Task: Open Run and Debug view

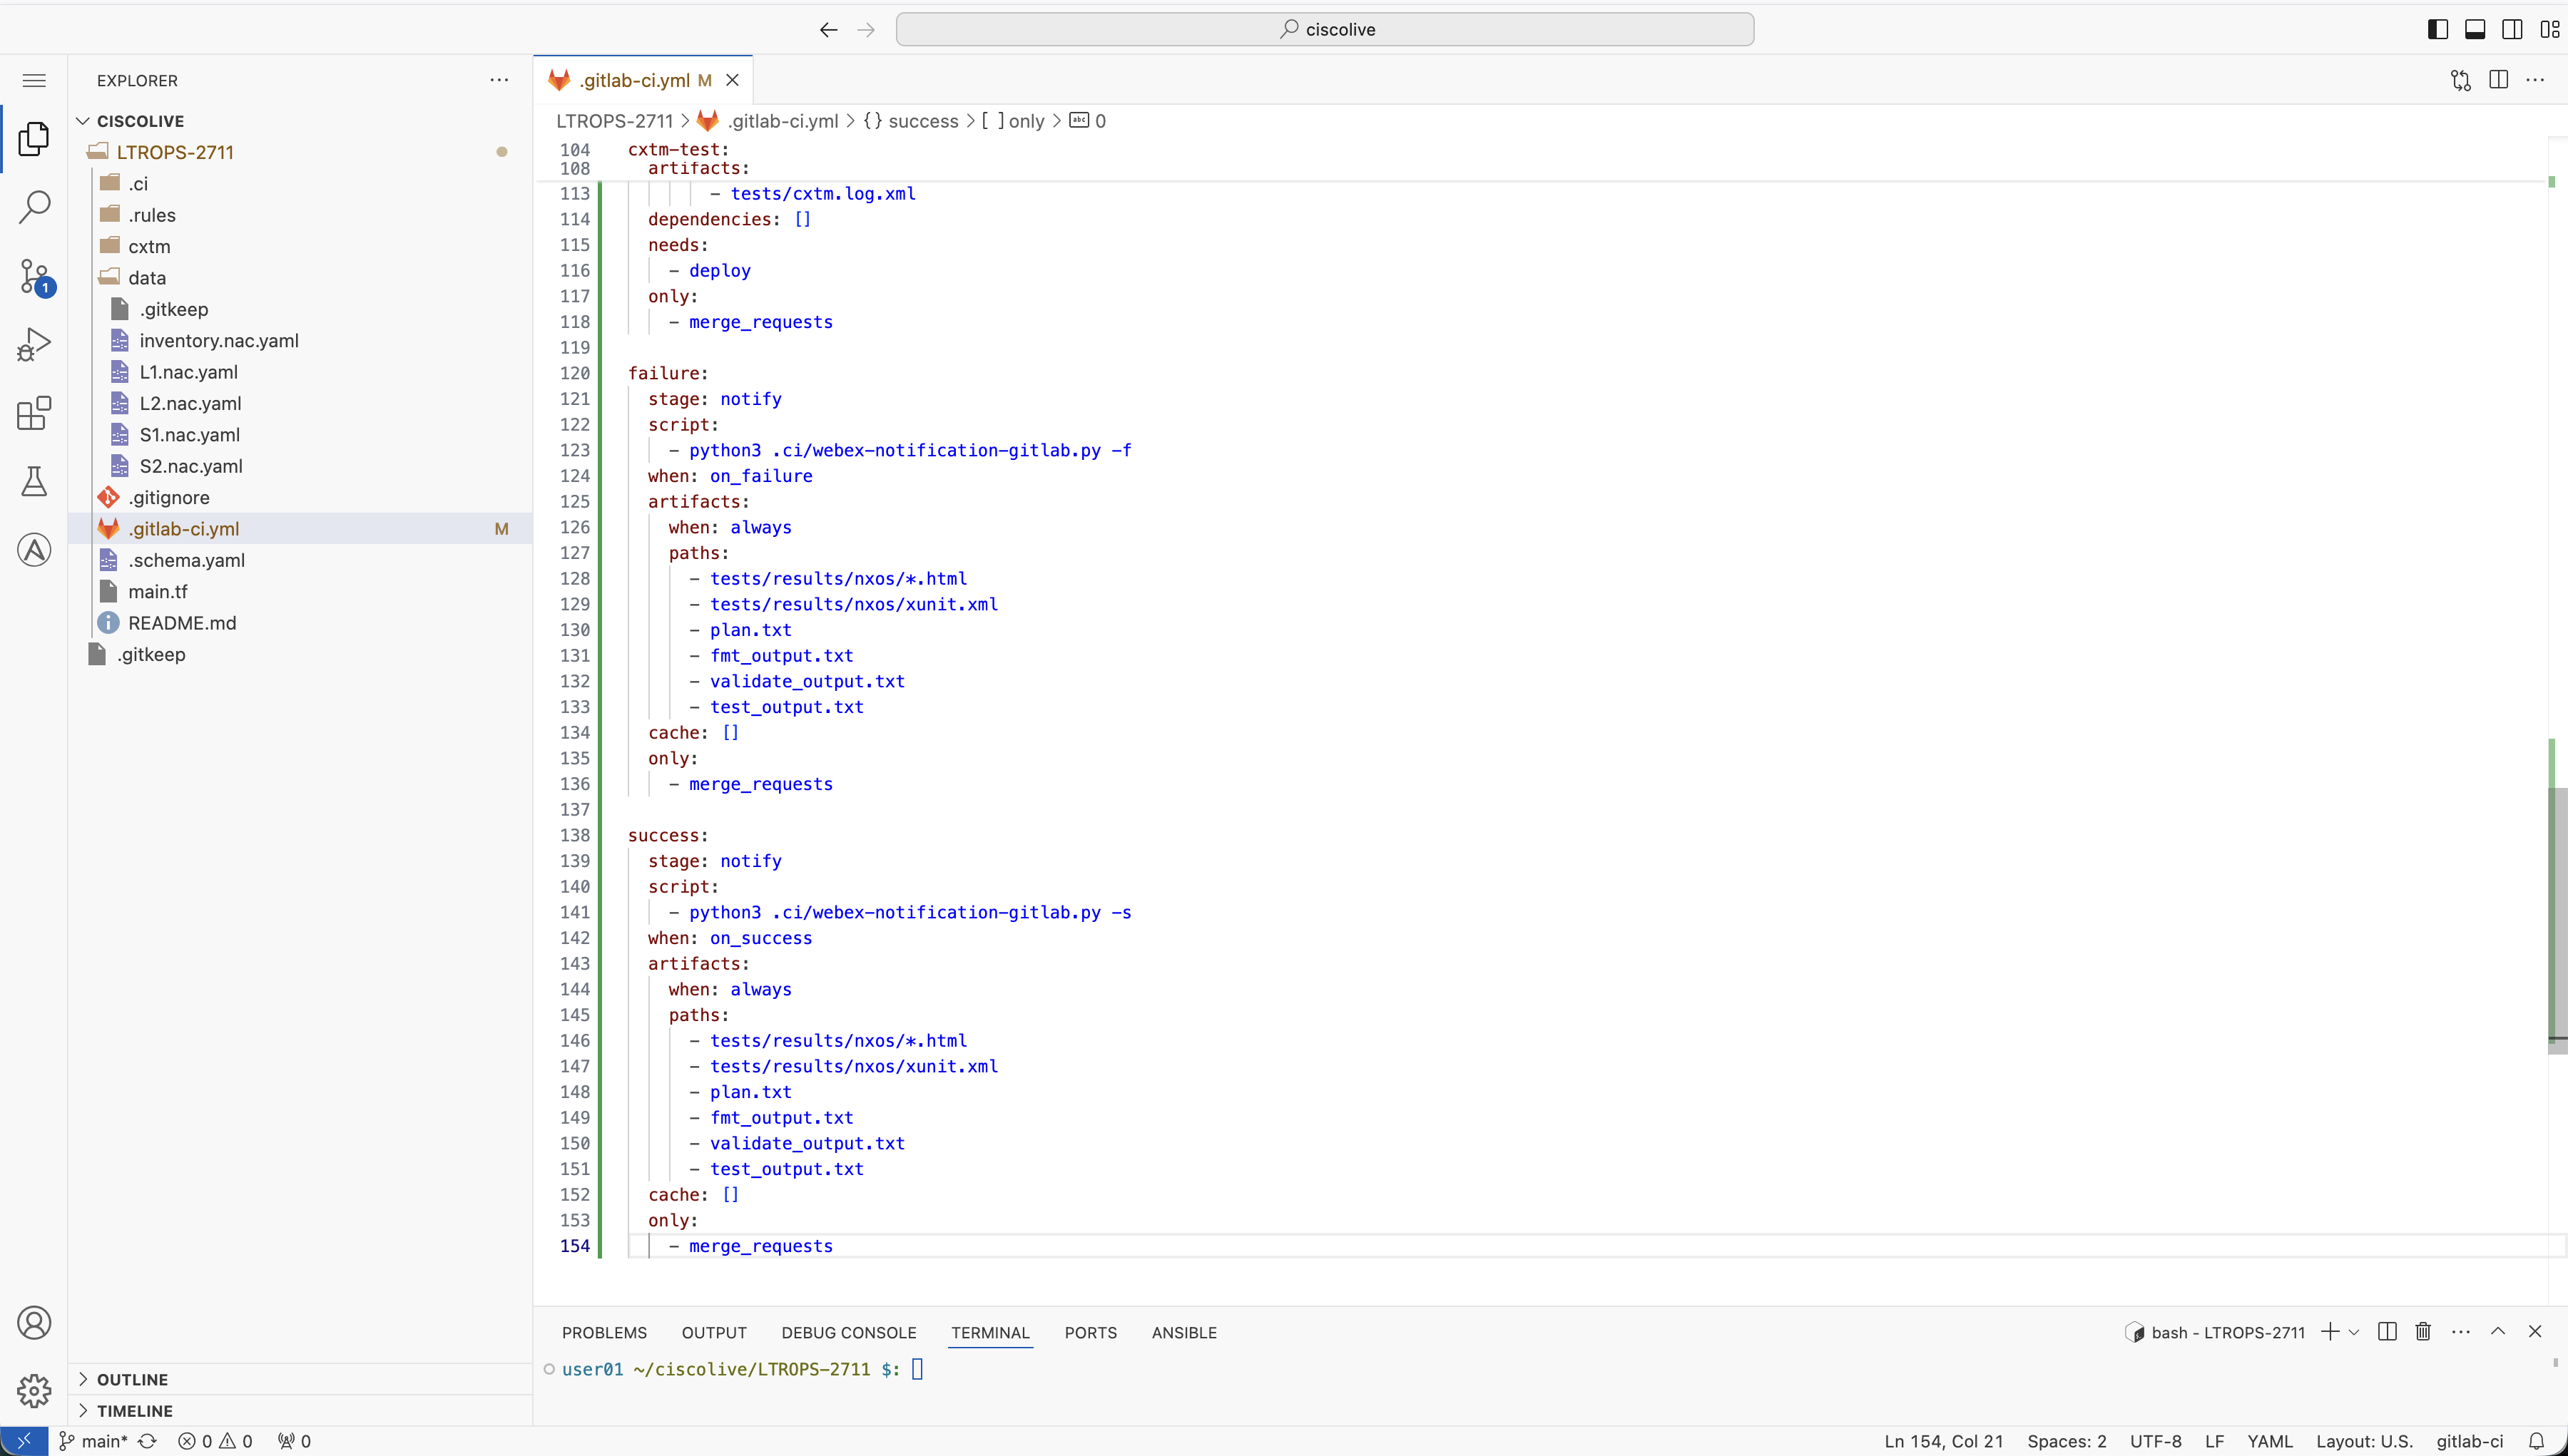Action: pyautogui.click(x=34, y=344)
